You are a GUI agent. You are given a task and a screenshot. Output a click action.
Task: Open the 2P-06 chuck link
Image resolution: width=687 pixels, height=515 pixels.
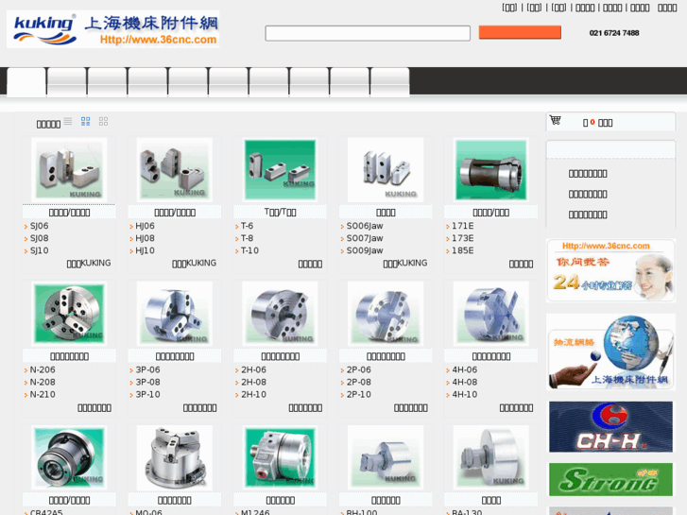(x=359, y=369)
